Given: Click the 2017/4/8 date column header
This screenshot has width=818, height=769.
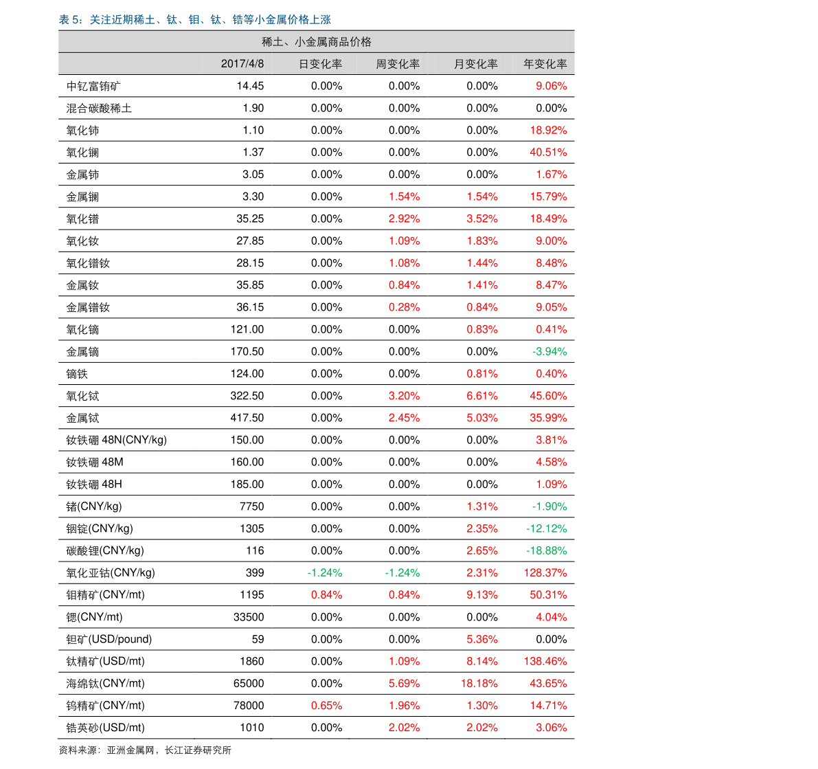Looking at the screenshot, I should tap(242, 64).
